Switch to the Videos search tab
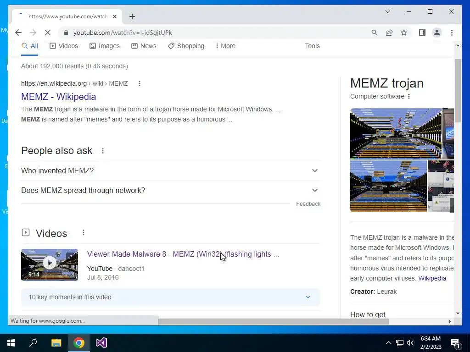470x352 pixels. pos(63,46)
